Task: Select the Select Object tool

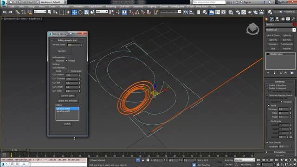Action: (x=50, y=13)
